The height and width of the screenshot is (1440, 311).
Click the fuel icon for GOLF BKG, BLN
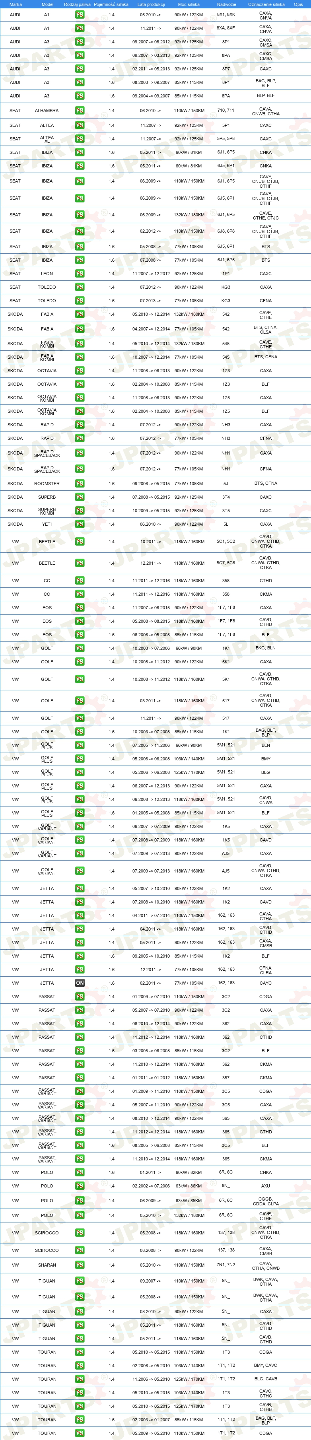coord(80,649)
